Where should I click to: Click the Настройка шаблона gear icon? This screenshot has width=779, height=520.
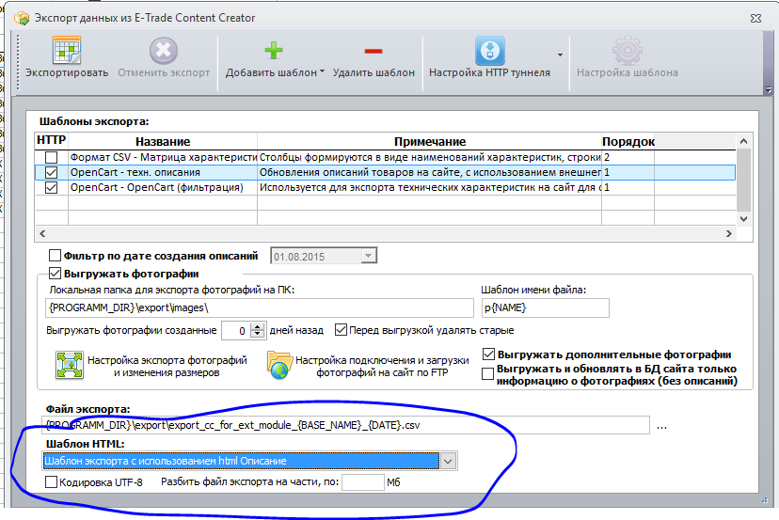[x=627, y=51]
